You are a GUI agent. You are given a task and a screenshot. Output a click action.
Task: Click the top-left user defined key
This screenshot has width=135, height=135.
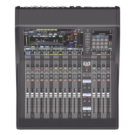85,87
